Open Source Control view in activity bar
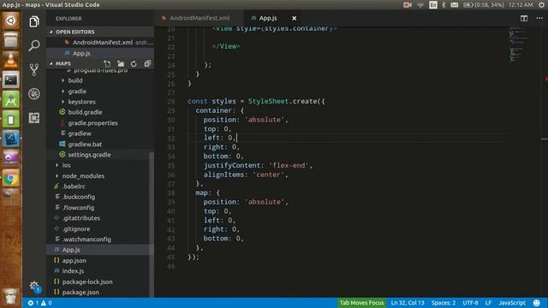This screenshot has height=308, width=548. pyautogui.click(x=34, y=69)
